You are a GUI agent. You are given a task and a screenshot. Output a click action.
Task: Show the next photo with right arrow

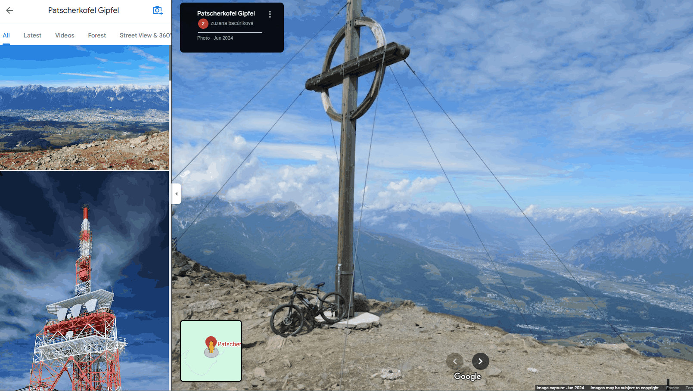480,361
